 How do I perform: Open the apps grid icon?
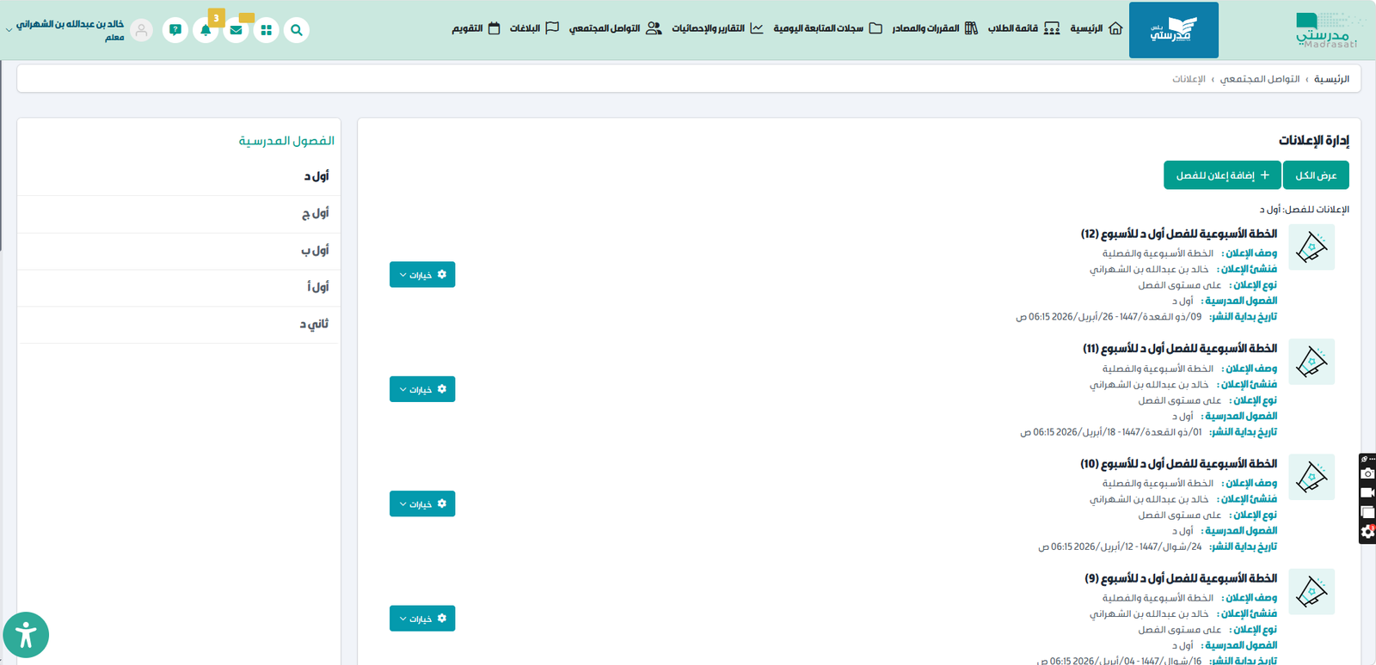tap(267, 30)
